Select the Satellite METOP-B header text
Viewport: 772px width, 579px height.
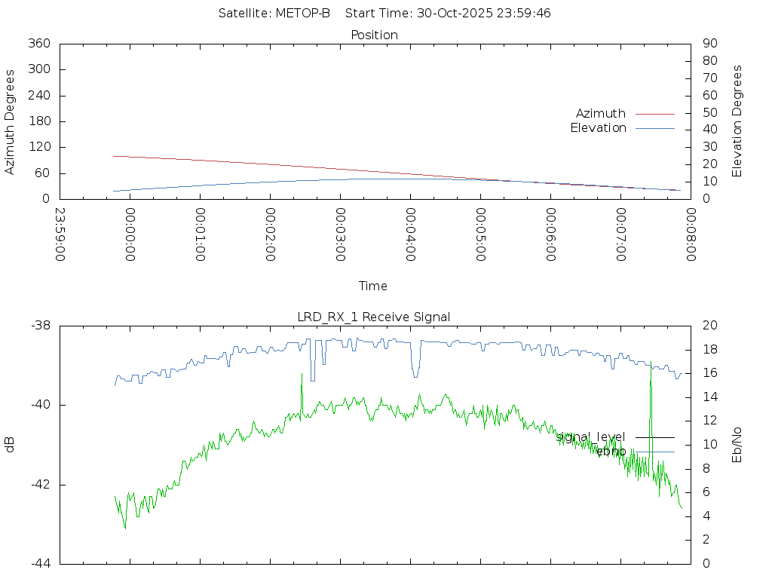coord(274,14)
